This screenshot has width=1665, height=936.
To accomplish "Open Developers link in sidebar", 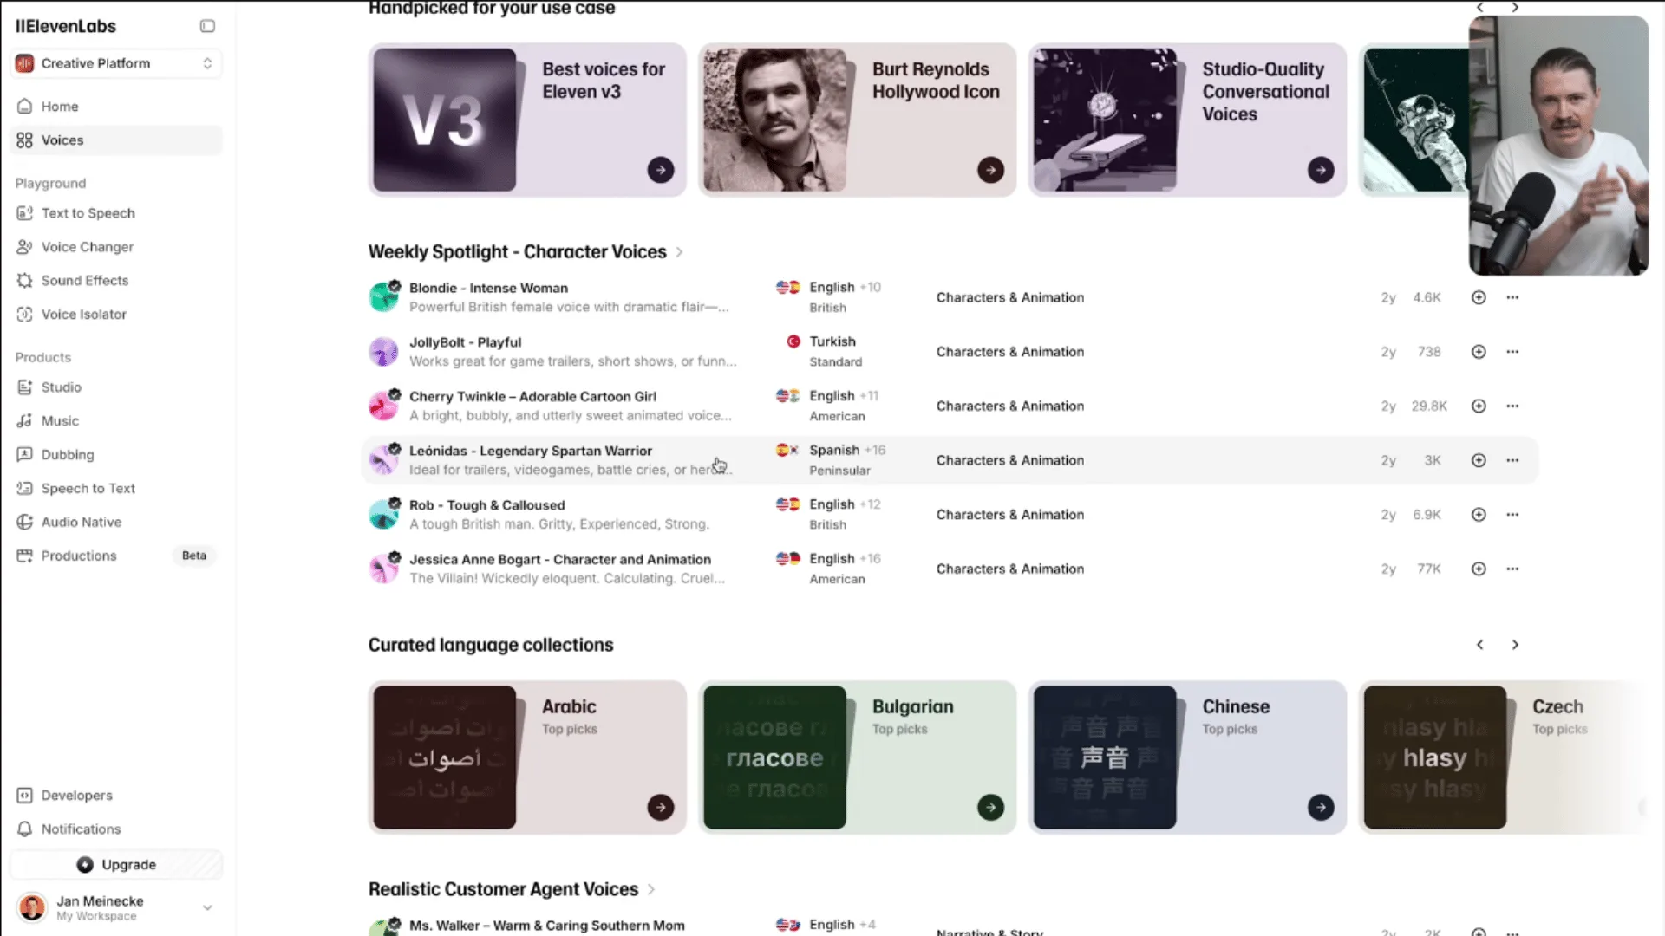I will 76,796.
